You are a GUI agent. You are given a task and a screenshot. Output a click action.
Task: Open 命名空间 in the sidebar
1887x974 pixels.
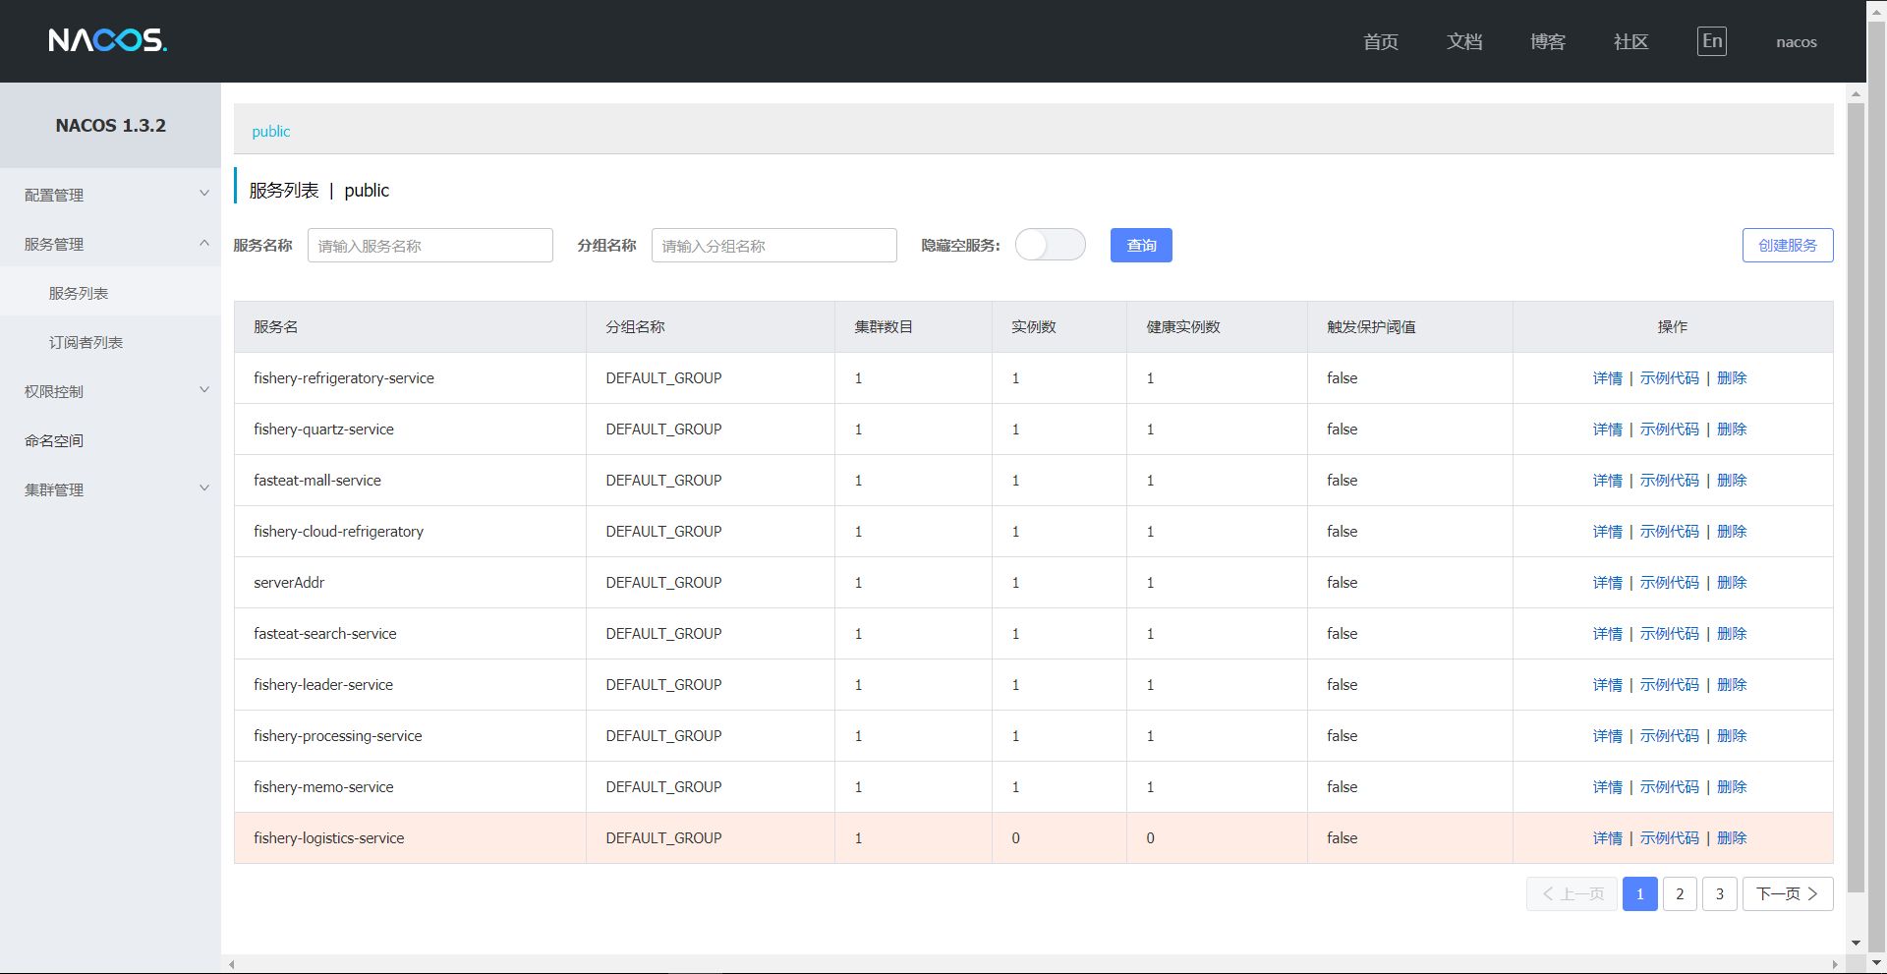coord(54,440)
